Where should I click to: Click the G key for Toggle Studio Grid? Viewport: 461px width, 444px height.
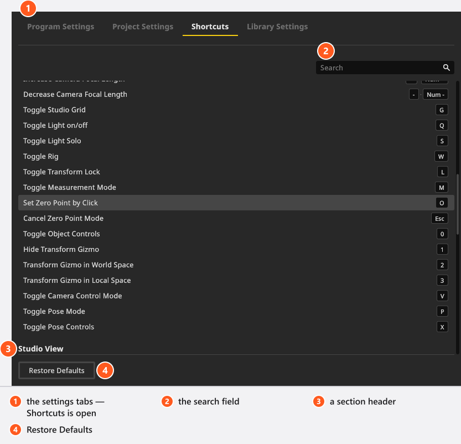pyautogui.click(x=442, y=110)
